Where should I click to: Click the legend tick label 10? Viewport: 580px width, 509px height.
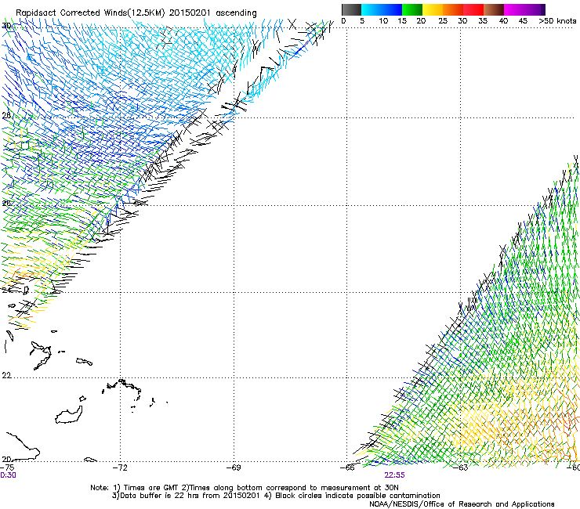pyautogui.click(x=383, y=20)
